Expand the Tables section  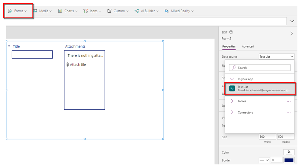(x=232, y=101)
